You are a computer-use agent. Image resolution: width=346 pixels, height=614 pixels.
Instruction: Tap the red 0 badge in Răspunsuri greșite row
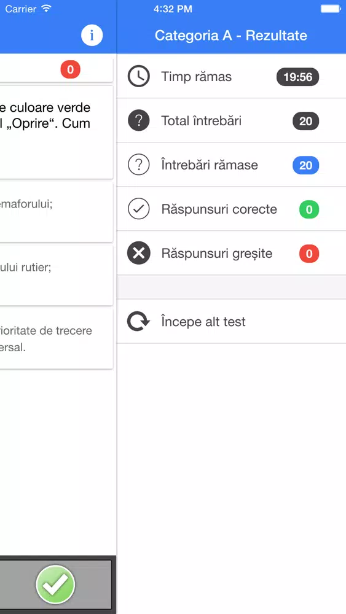pos(309,254)
